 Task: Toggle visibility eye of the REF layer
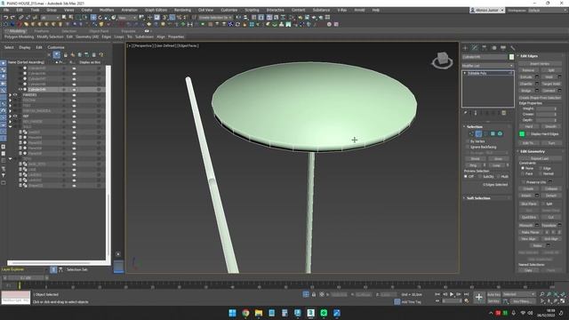click(16, 116)
